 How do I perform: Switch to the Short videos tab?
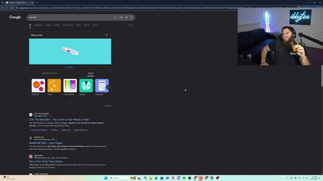68,25
